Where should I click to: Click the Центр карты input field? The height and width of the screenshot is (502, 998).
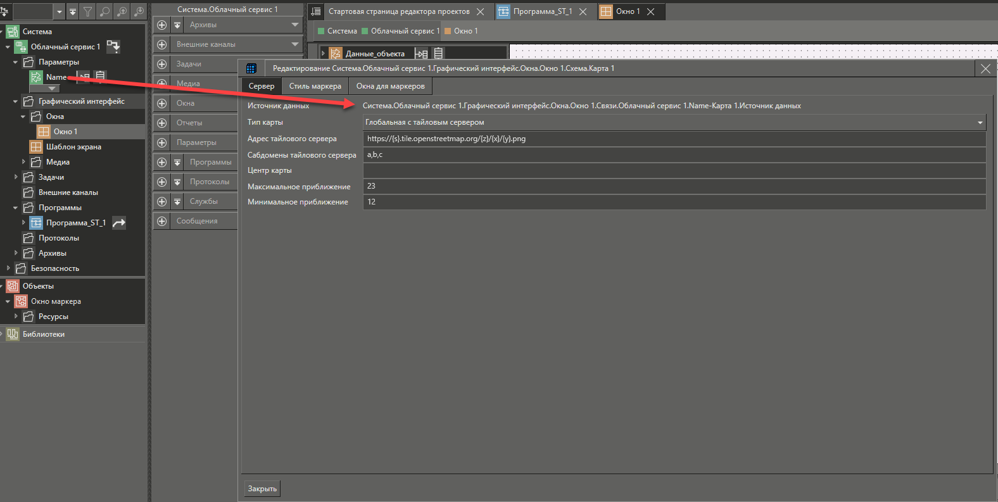pyautogui.click(x=674, y=171)
